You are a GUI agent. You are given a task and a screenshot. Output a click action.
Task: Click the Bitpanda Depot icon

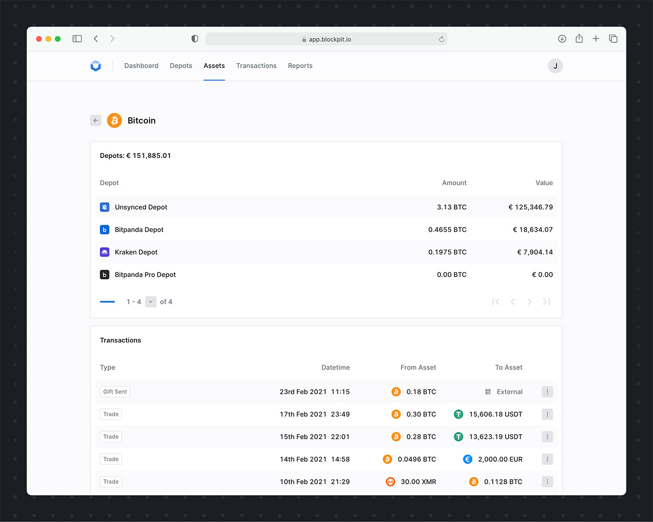click(105, 229)
